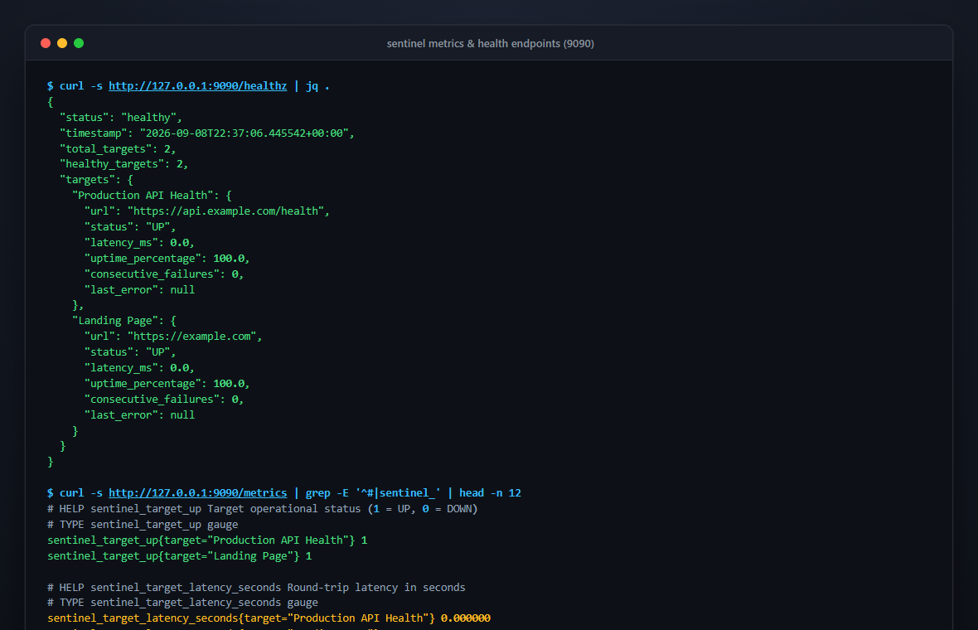Click the timestamp value 2026-09-08T22:37:06.445542+00:00
The height and width of the screenshot is (630, 978).
[244, 133]
